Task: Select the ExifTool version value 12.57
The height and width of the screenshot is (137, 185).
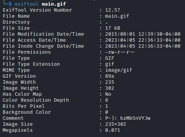Action: [113, 10]
